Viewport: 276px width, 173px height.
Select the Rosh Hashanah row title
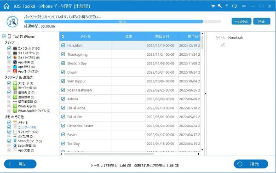(x=80, y=90)
